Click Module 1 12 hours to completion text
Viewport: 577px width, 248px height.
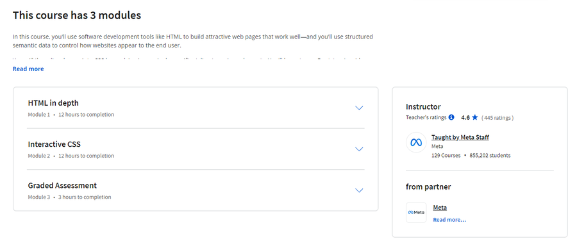click(71, 115)
